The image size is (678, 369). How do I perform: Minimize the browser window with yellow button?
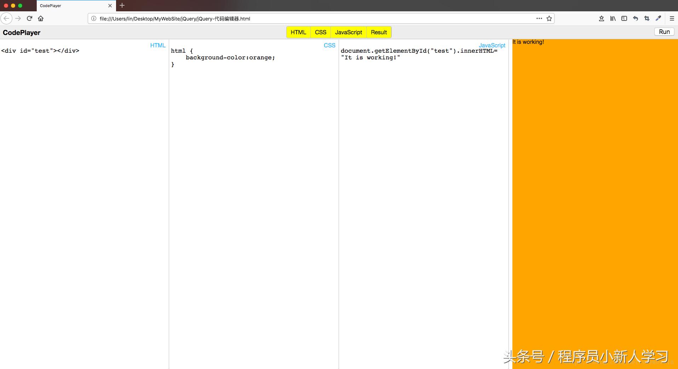pos(13,6)
